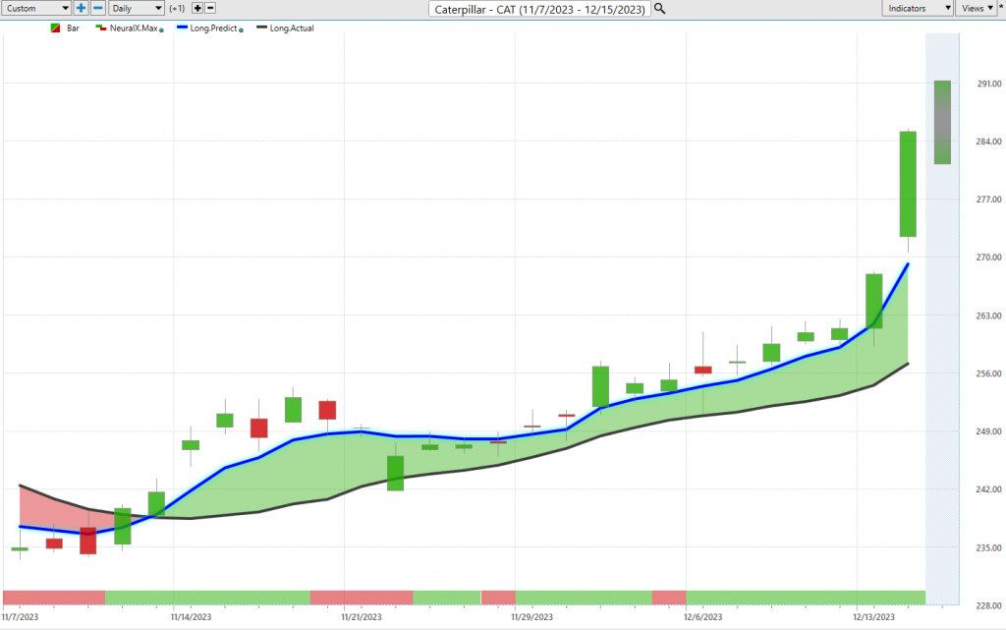Click the dark Long.Actual legend line swatch
Screen dimensions: 1006x630
(261, 28)
